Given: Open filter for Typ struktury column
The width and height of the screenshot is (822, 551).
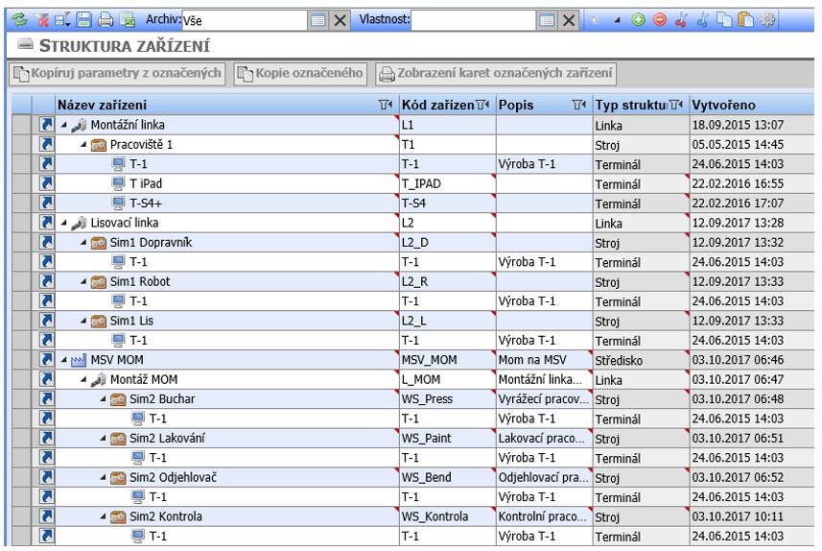Looking at the screenshot, I should point(676,105).
